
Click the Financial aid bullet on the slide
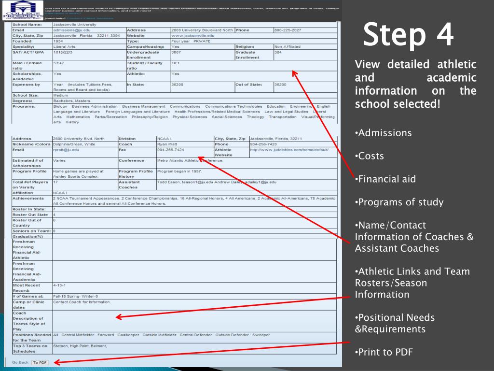tap(385, 179)
